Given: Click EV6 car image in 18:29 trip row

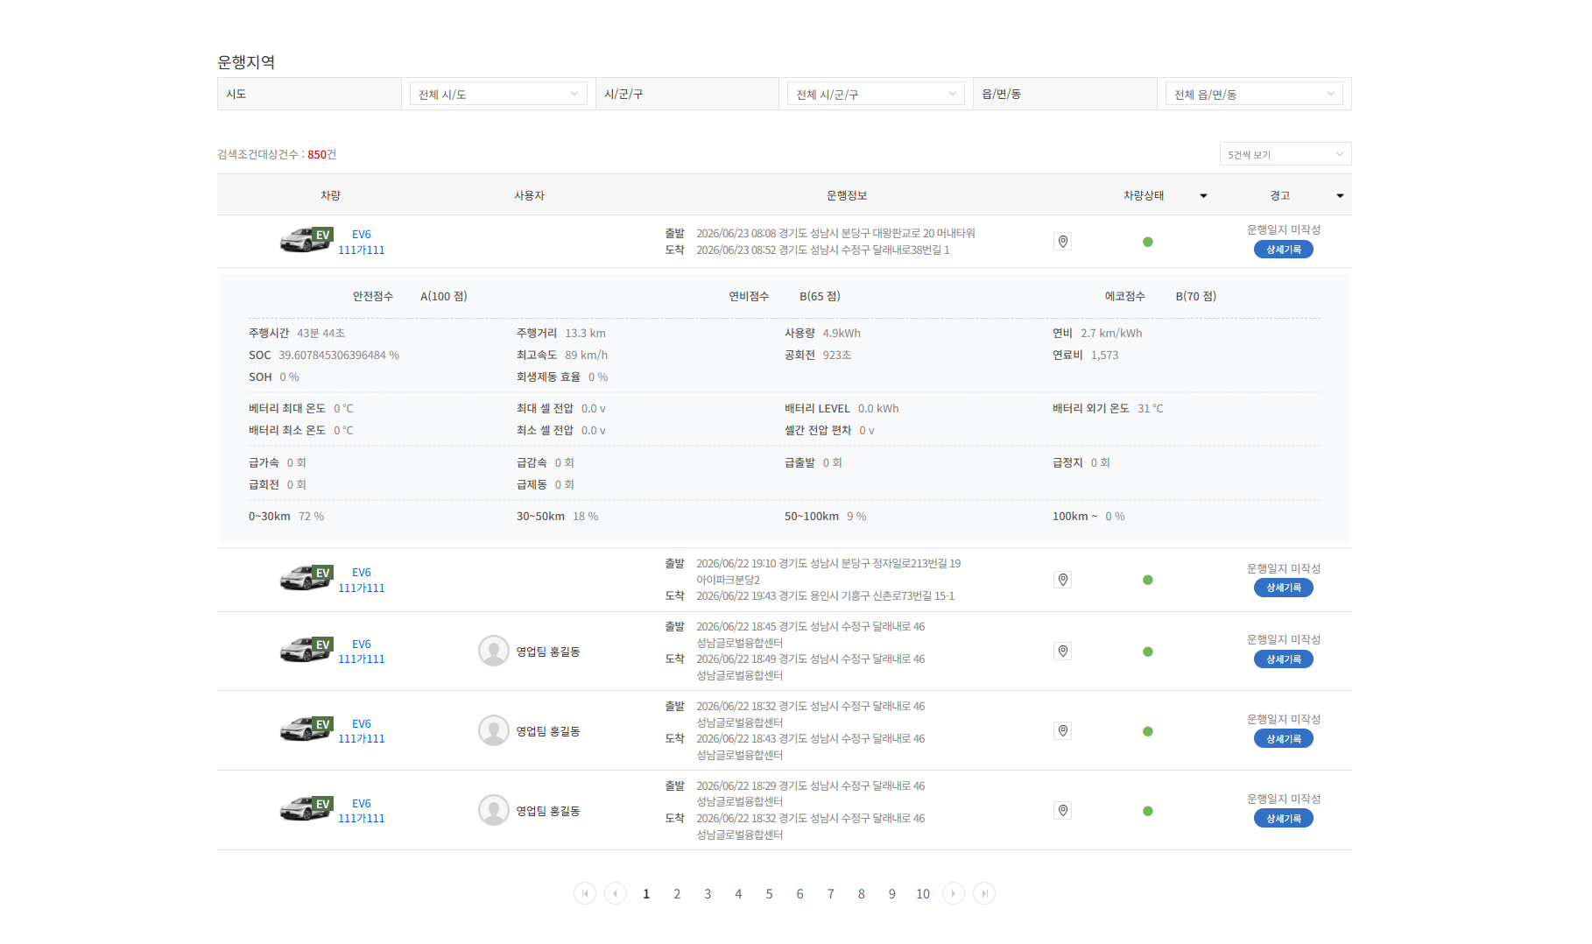Looking at the screenshot, I should tap(306, 808).
